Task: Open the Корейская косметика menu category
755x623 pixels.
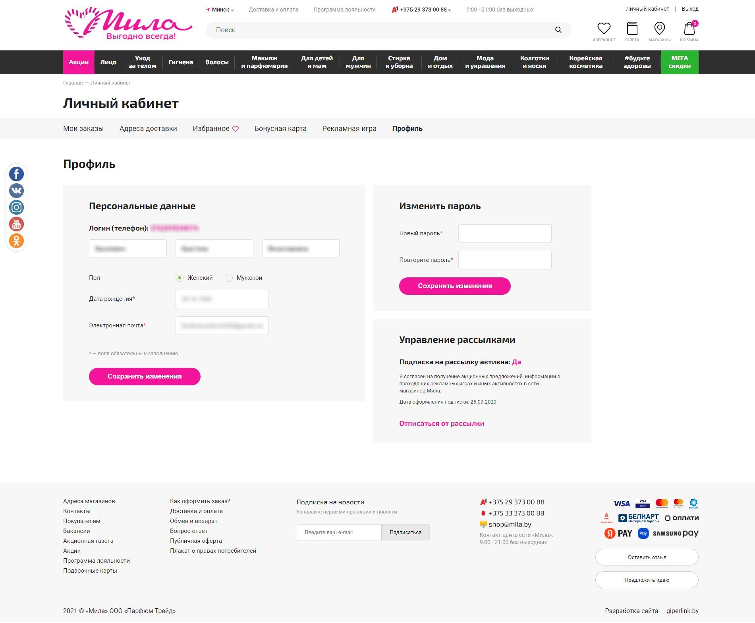Action: tap(585, 62)
